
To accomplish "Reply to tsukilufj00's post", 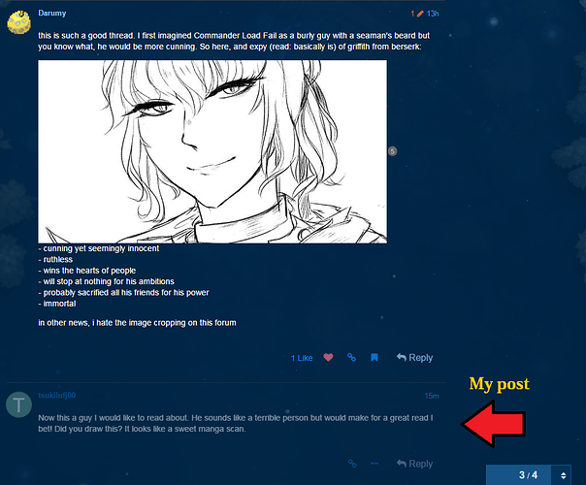I will coord(414,464).
